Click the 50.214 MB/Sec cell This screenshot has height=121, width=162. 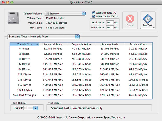[110, 59]
